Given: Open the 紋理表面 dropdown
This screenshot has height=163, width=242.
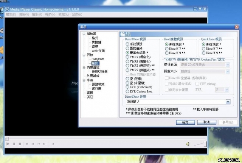Looking at the screenshot, I should click(x=228, y=65).
